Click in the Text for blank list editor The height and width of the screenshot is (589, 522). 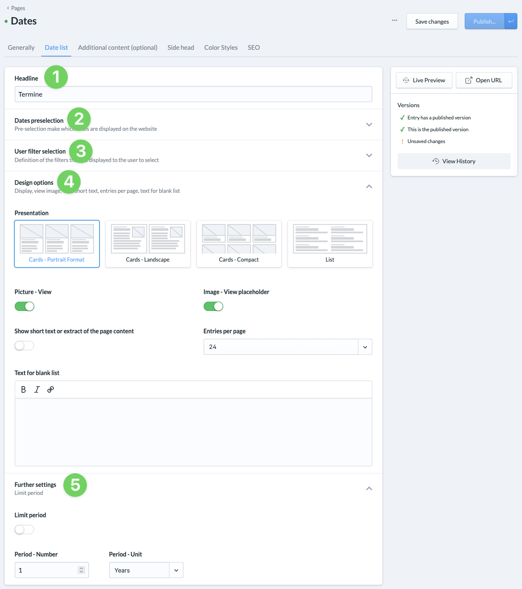pyautogui.click(x=194, y=432)
